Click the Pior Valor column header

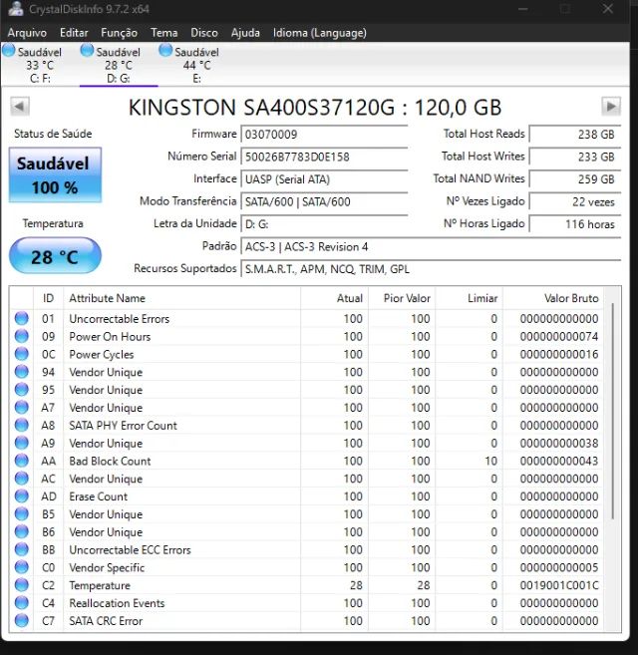tap(402, 298)
